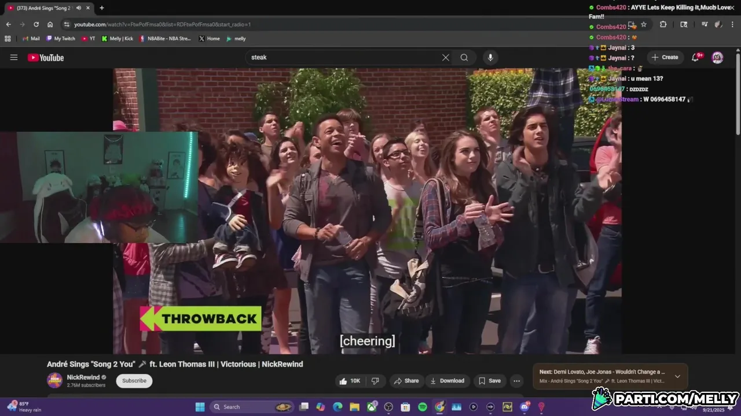Screen dimensions: 741x416
Task: Click the page vertical scrollbar
Action: click(738, 95)
